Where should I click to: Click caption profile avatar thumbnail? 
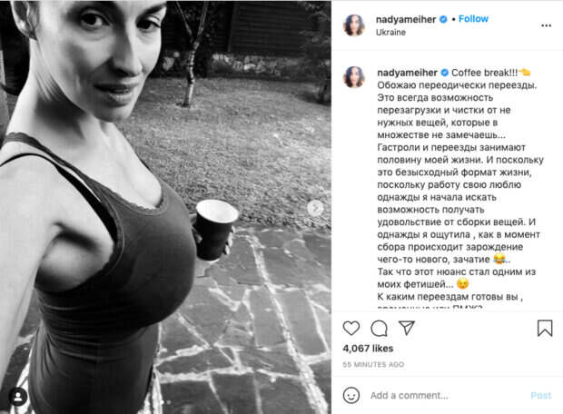click(354, 77)
